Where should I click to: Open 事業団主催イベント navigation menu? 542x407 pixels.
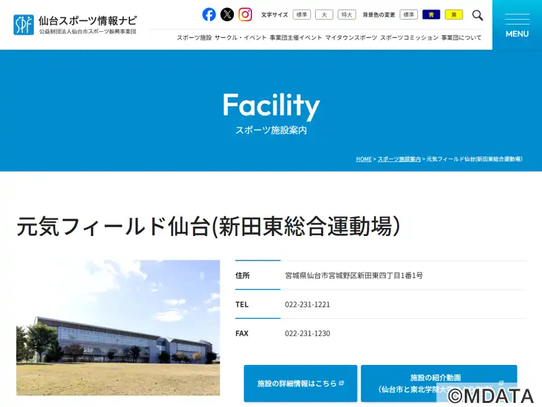point(296,38)
